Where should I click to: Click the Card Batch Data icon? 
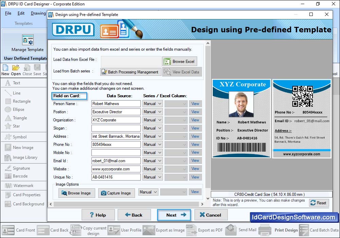[304, 230]
